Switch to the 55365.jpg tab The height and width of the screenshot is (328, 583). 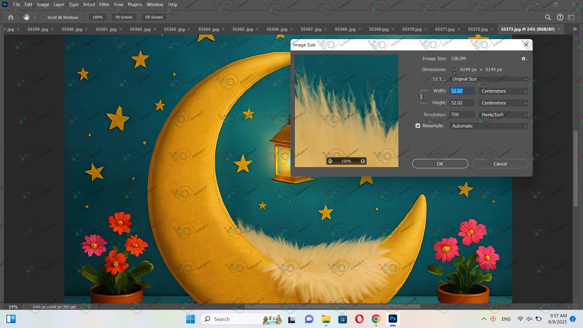[243, 29]
